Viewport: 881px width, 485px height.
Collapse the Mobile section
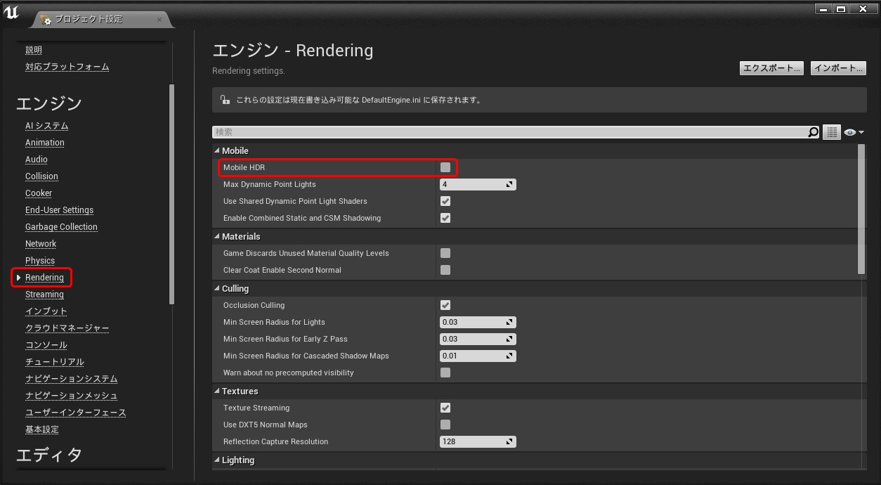point(216,151)
